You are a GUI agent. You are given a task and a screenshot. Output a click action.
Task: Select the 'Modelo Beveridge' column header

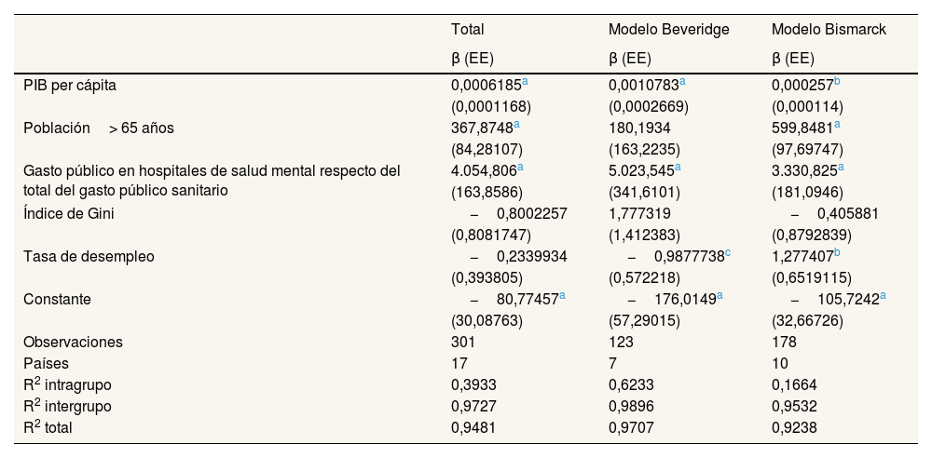[x=668, y=30]
